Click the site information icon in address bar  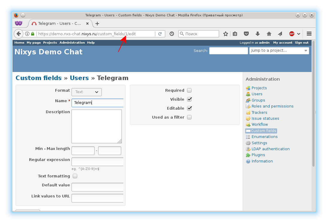[x=27, y=34]
